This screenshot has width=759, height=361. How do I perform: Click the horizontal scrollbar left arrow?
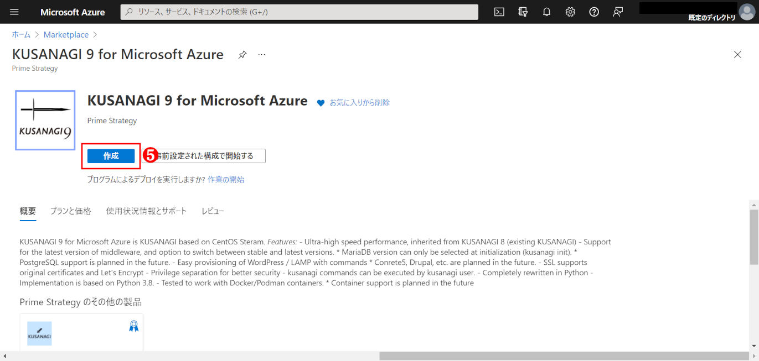pyautogui.click(x=4, y=356)
